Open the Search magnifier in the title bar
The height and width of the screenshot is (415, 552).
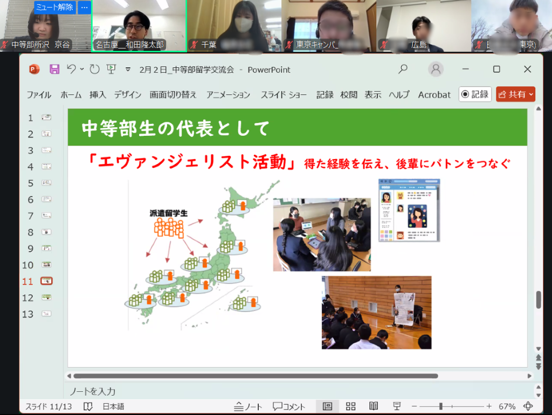[403, 70]
